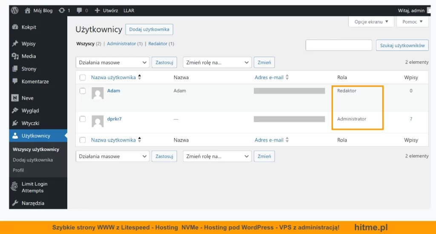Click the Dodaj użytkownika button beside the heading

149,29
